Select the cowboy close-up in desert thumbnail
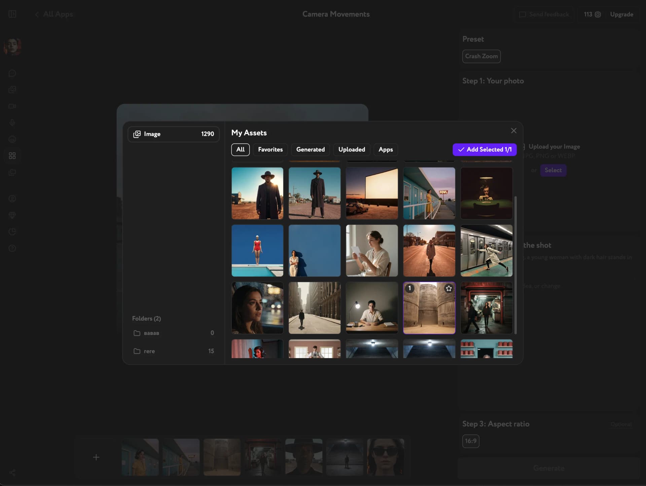The width and height of the screenshot is (646, 486). point(257,193)
